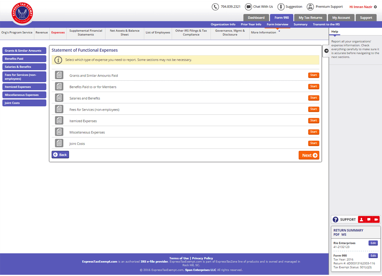The width and height of the screenshot is (382, 276).
Task: Start Benefits Paid to or for Members
Action: (x=314, y=86)
